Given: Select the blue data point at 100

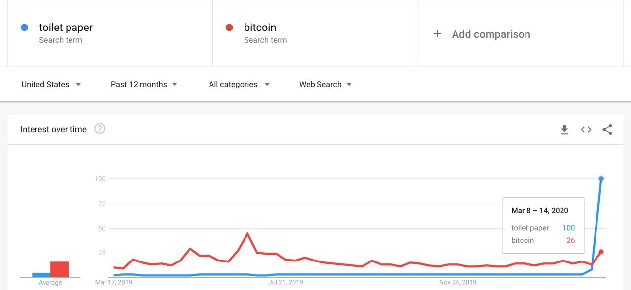Looking at the screenshot, I should 601,179.
